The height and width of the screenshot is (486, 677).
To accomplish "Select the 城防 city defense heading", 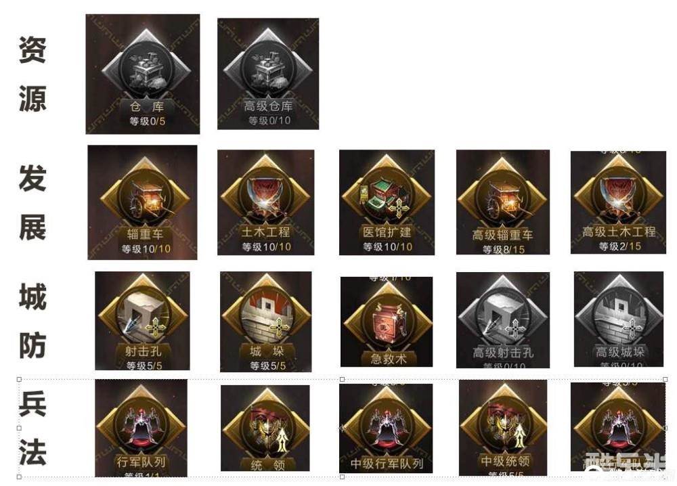I will (32, 321).
